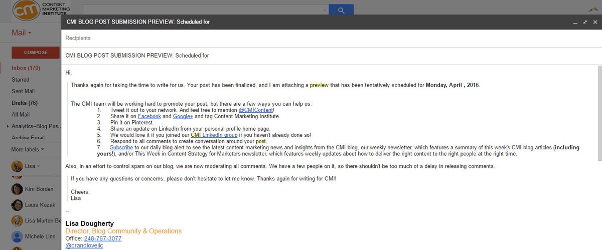Click the highlighted word preview
Viewport: 602px width, 250px height.
point(319,85)
